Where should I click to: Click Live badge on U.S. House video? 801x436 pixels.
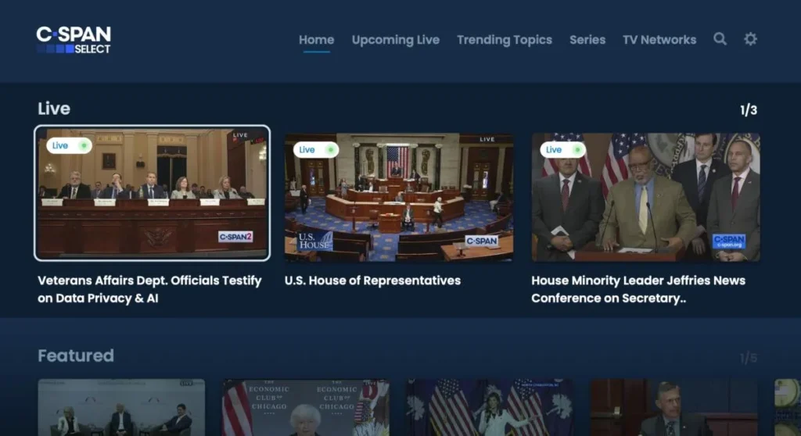316,149
